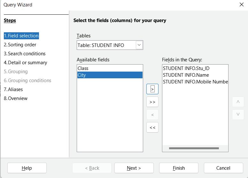The height and width of the screenshot is (178, 248).
Task: Select Class in Available fields
Action: click(x=83, y=68)
